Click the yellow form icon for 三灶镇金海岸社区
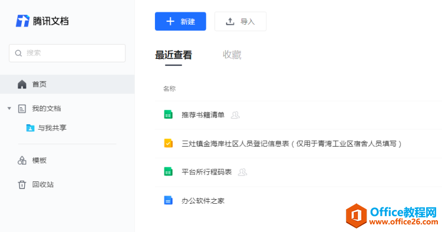This screenshot has width=442, height=232. (169, 143)
